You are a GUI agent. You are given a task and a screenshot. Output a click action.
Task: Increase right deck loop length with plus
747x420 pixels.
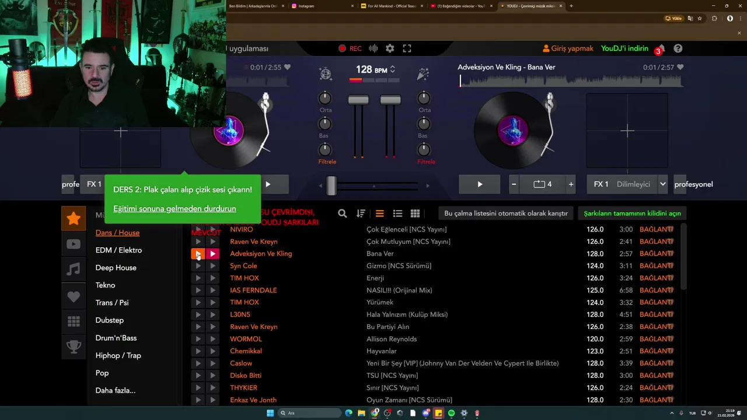571,184
